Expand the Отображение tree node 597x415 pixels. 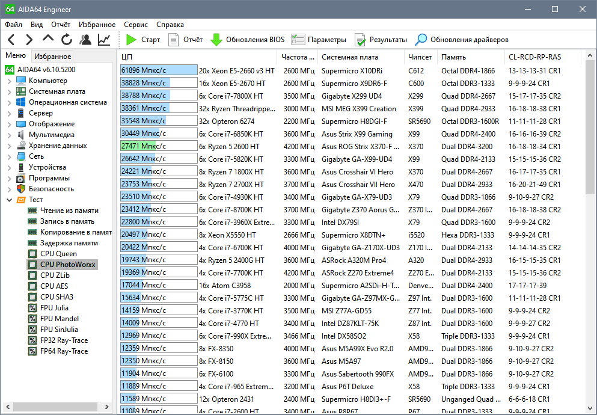pyautogui.click(x=9, y=124)
